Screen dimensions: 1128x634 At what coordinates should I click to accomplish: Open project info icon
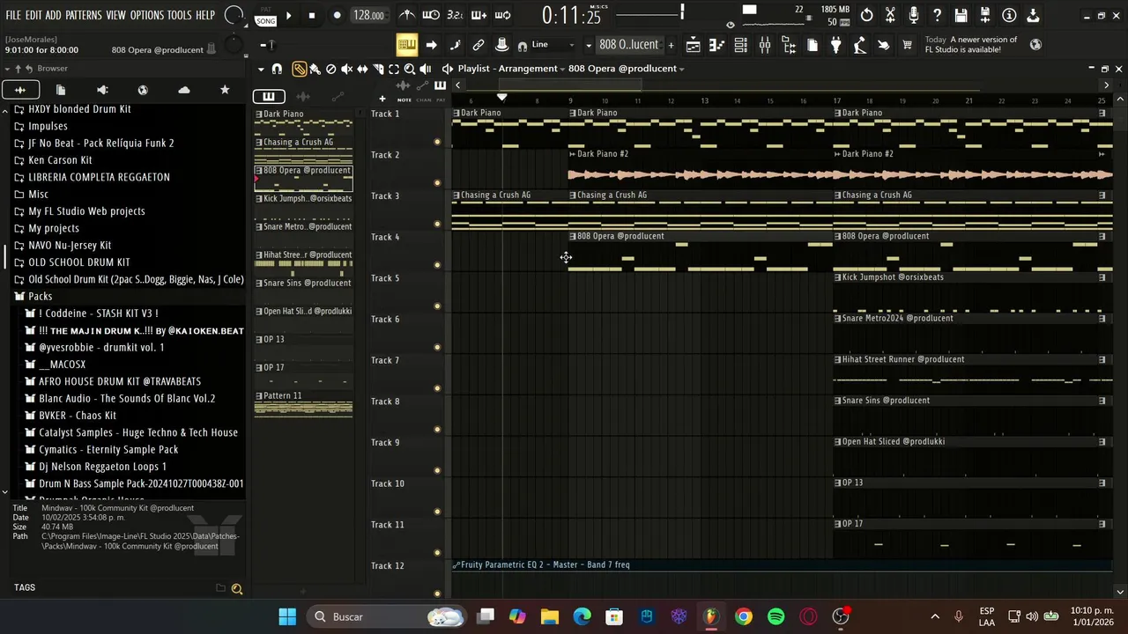pos(1009,15)
